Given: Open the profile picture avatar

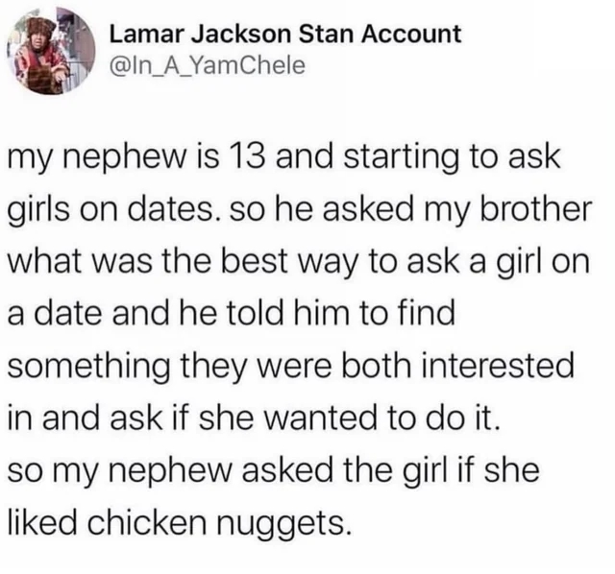Looking at the screenshot, I should click(51, 50).
